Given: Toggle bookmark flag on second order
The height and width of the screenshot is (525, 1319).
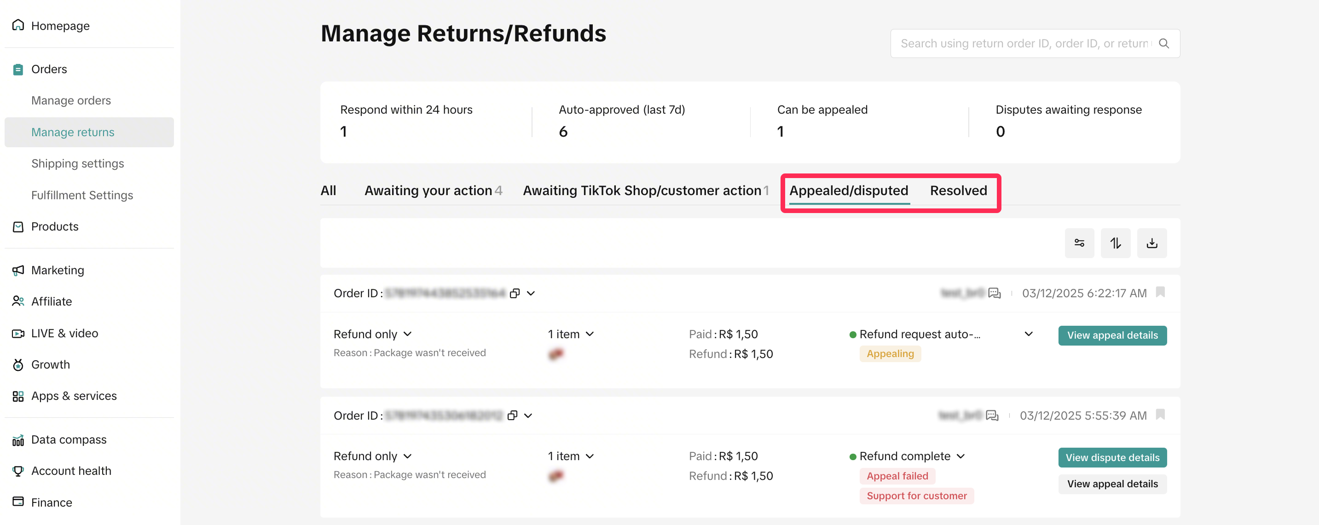Looking at the screenshot, I should click(1160, 415).
